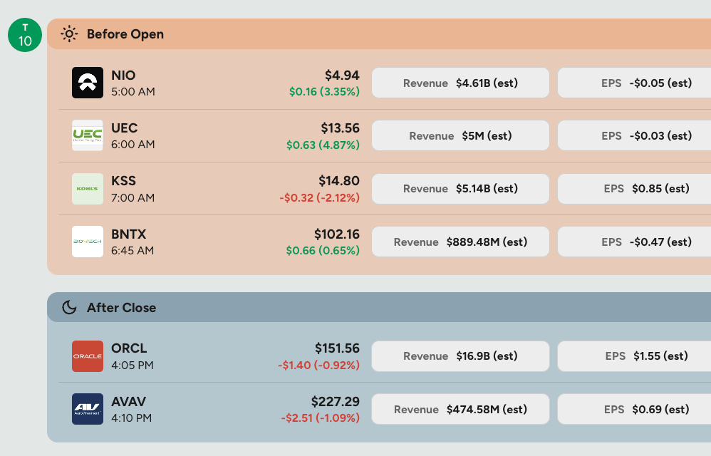Click AVAV price $227.29
This screenshot has width=711, height=456.
[x=335, y=402]
